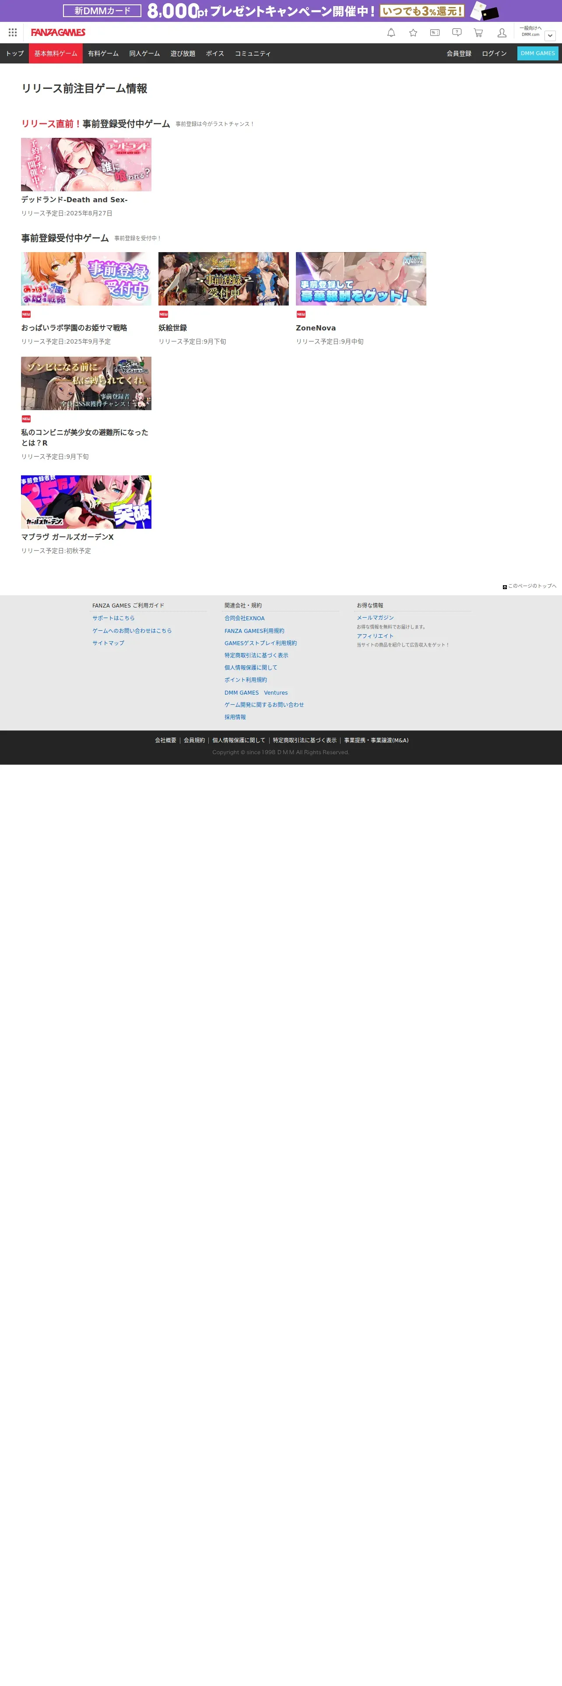
Task: Open favorites star icon
Action: coord(413,33)
